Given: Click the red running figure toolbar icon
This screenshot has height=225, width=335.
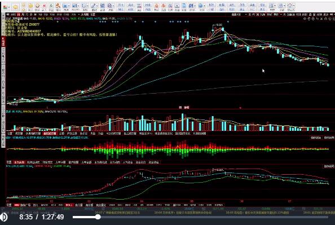Looking at the screenshot, I should tap(44, 6).
